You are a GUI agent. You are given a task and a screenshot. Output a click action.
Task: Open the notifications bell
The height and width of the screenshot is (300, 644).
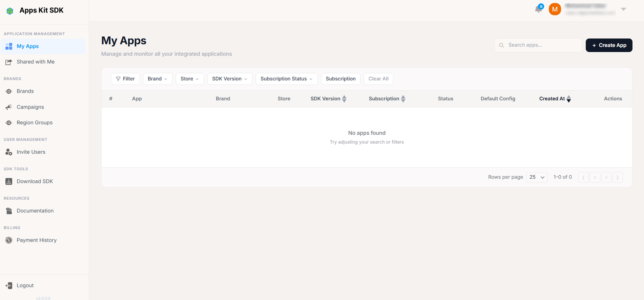[x=538, y=9]
